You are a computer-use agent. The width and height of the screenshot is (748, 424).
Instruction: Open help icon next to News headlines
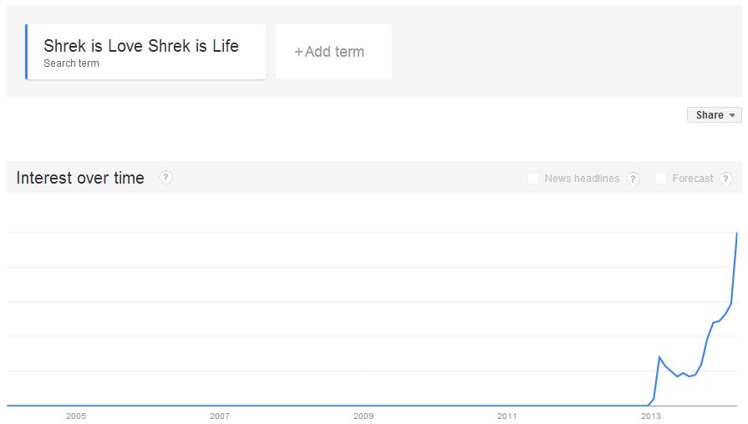point(634,179)
